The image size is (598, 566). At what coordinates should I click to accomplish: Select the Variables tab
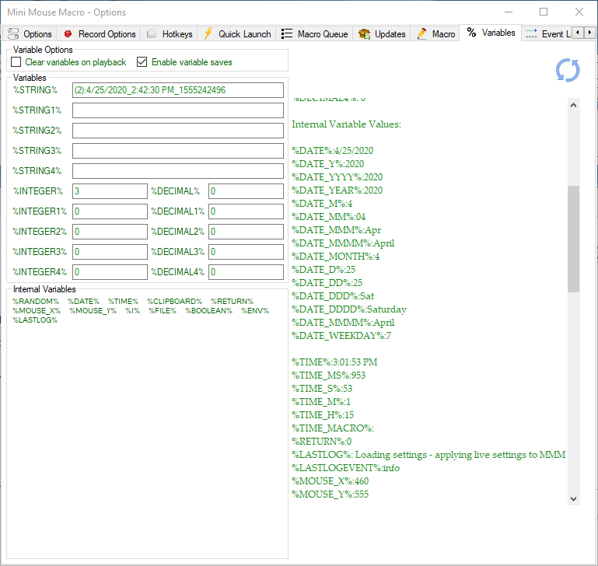491,33
